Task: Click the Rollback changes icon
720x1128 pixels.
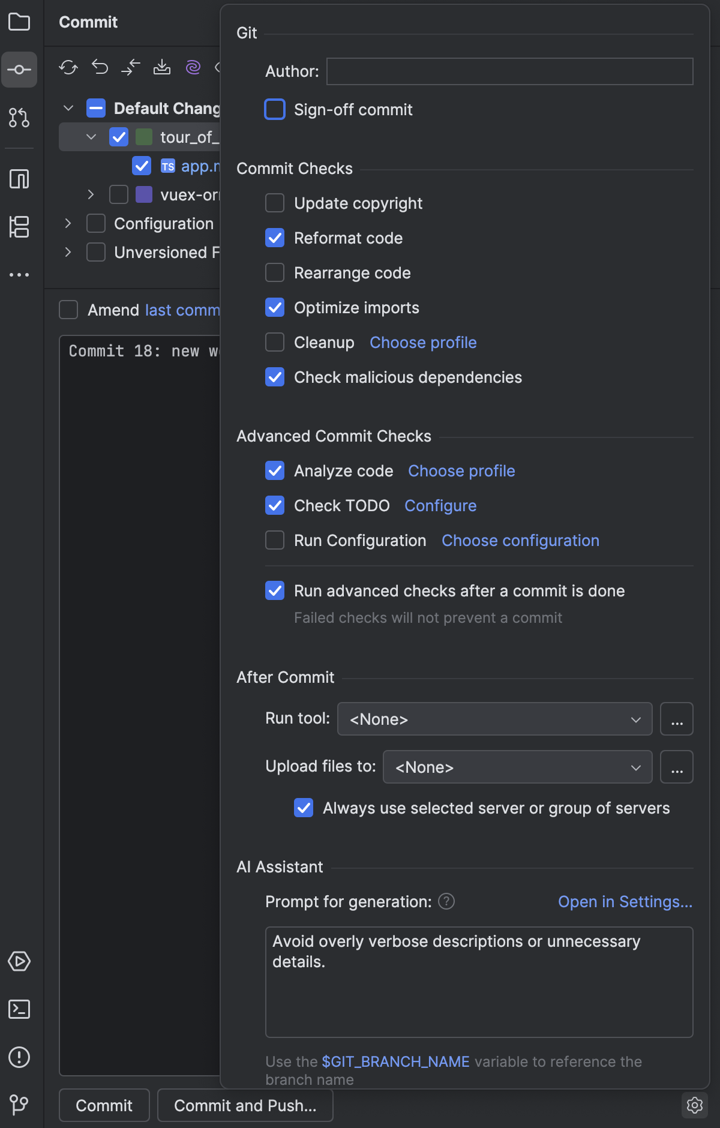Action: 100,67
